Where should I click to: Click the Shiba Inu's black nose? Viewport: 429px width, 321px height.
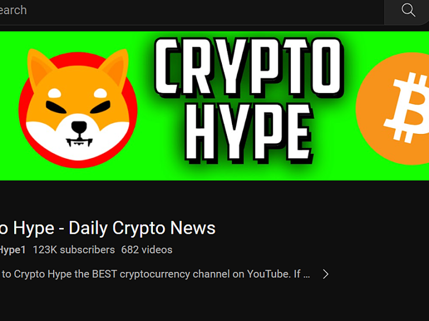point(79,127)
